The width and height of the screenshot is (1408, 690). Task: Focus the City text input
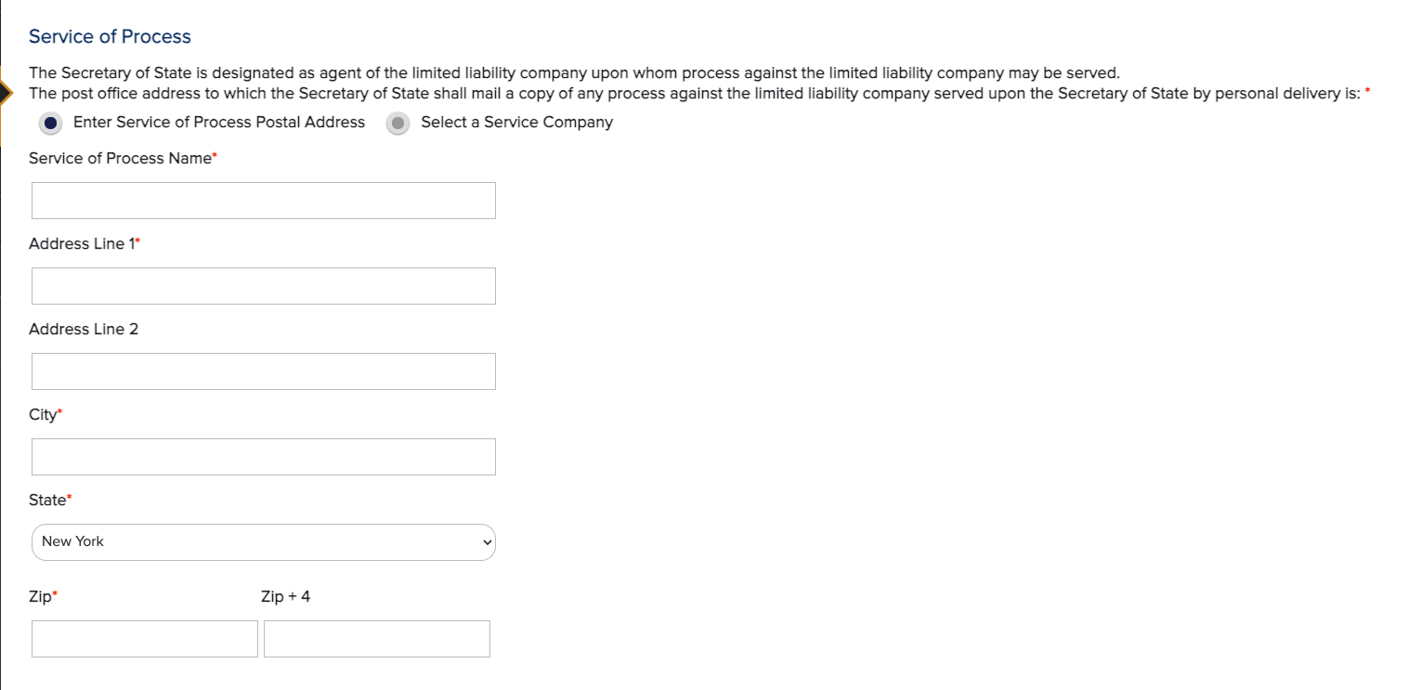pyautogui.click(x=264, y=457)
